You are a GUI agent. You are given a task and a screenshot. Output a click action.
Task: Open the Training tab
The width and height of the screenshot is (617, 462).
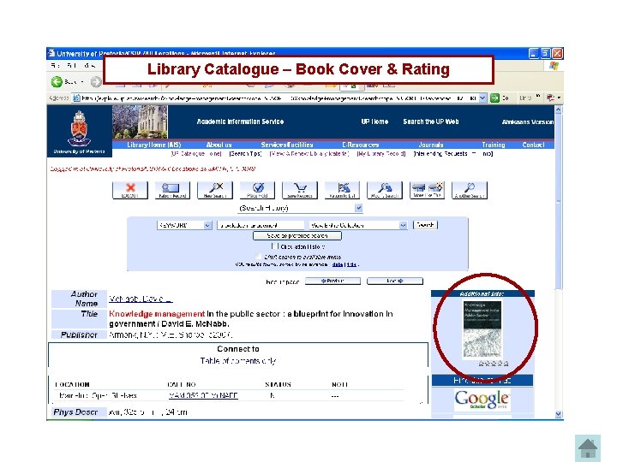[493, 145]
